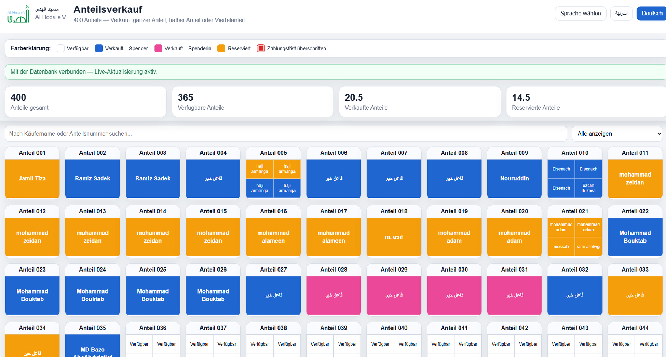
Task: Switch language to Arabic
Action: [621, 14]
